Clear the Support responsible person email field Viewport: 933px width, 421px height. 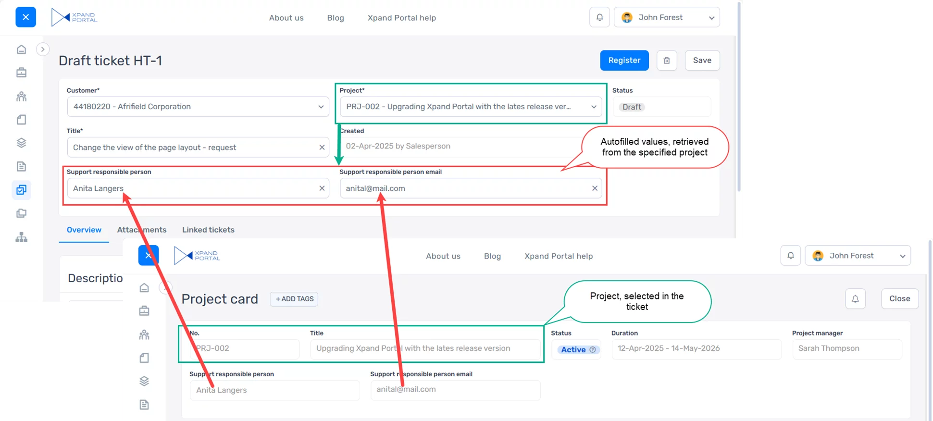click(x=595, y=188)
